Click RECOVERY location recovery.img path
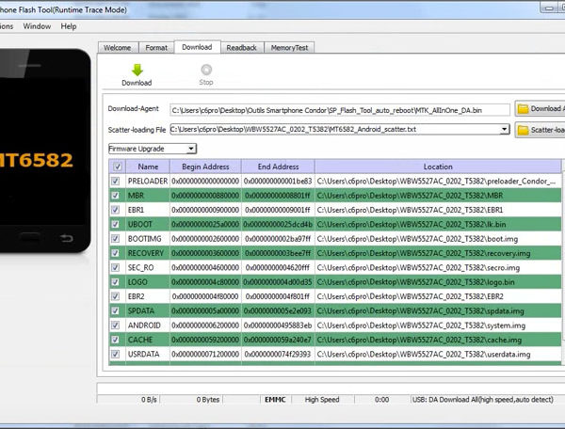This screenshot has height=429, width=565. [x=424, y=253]
